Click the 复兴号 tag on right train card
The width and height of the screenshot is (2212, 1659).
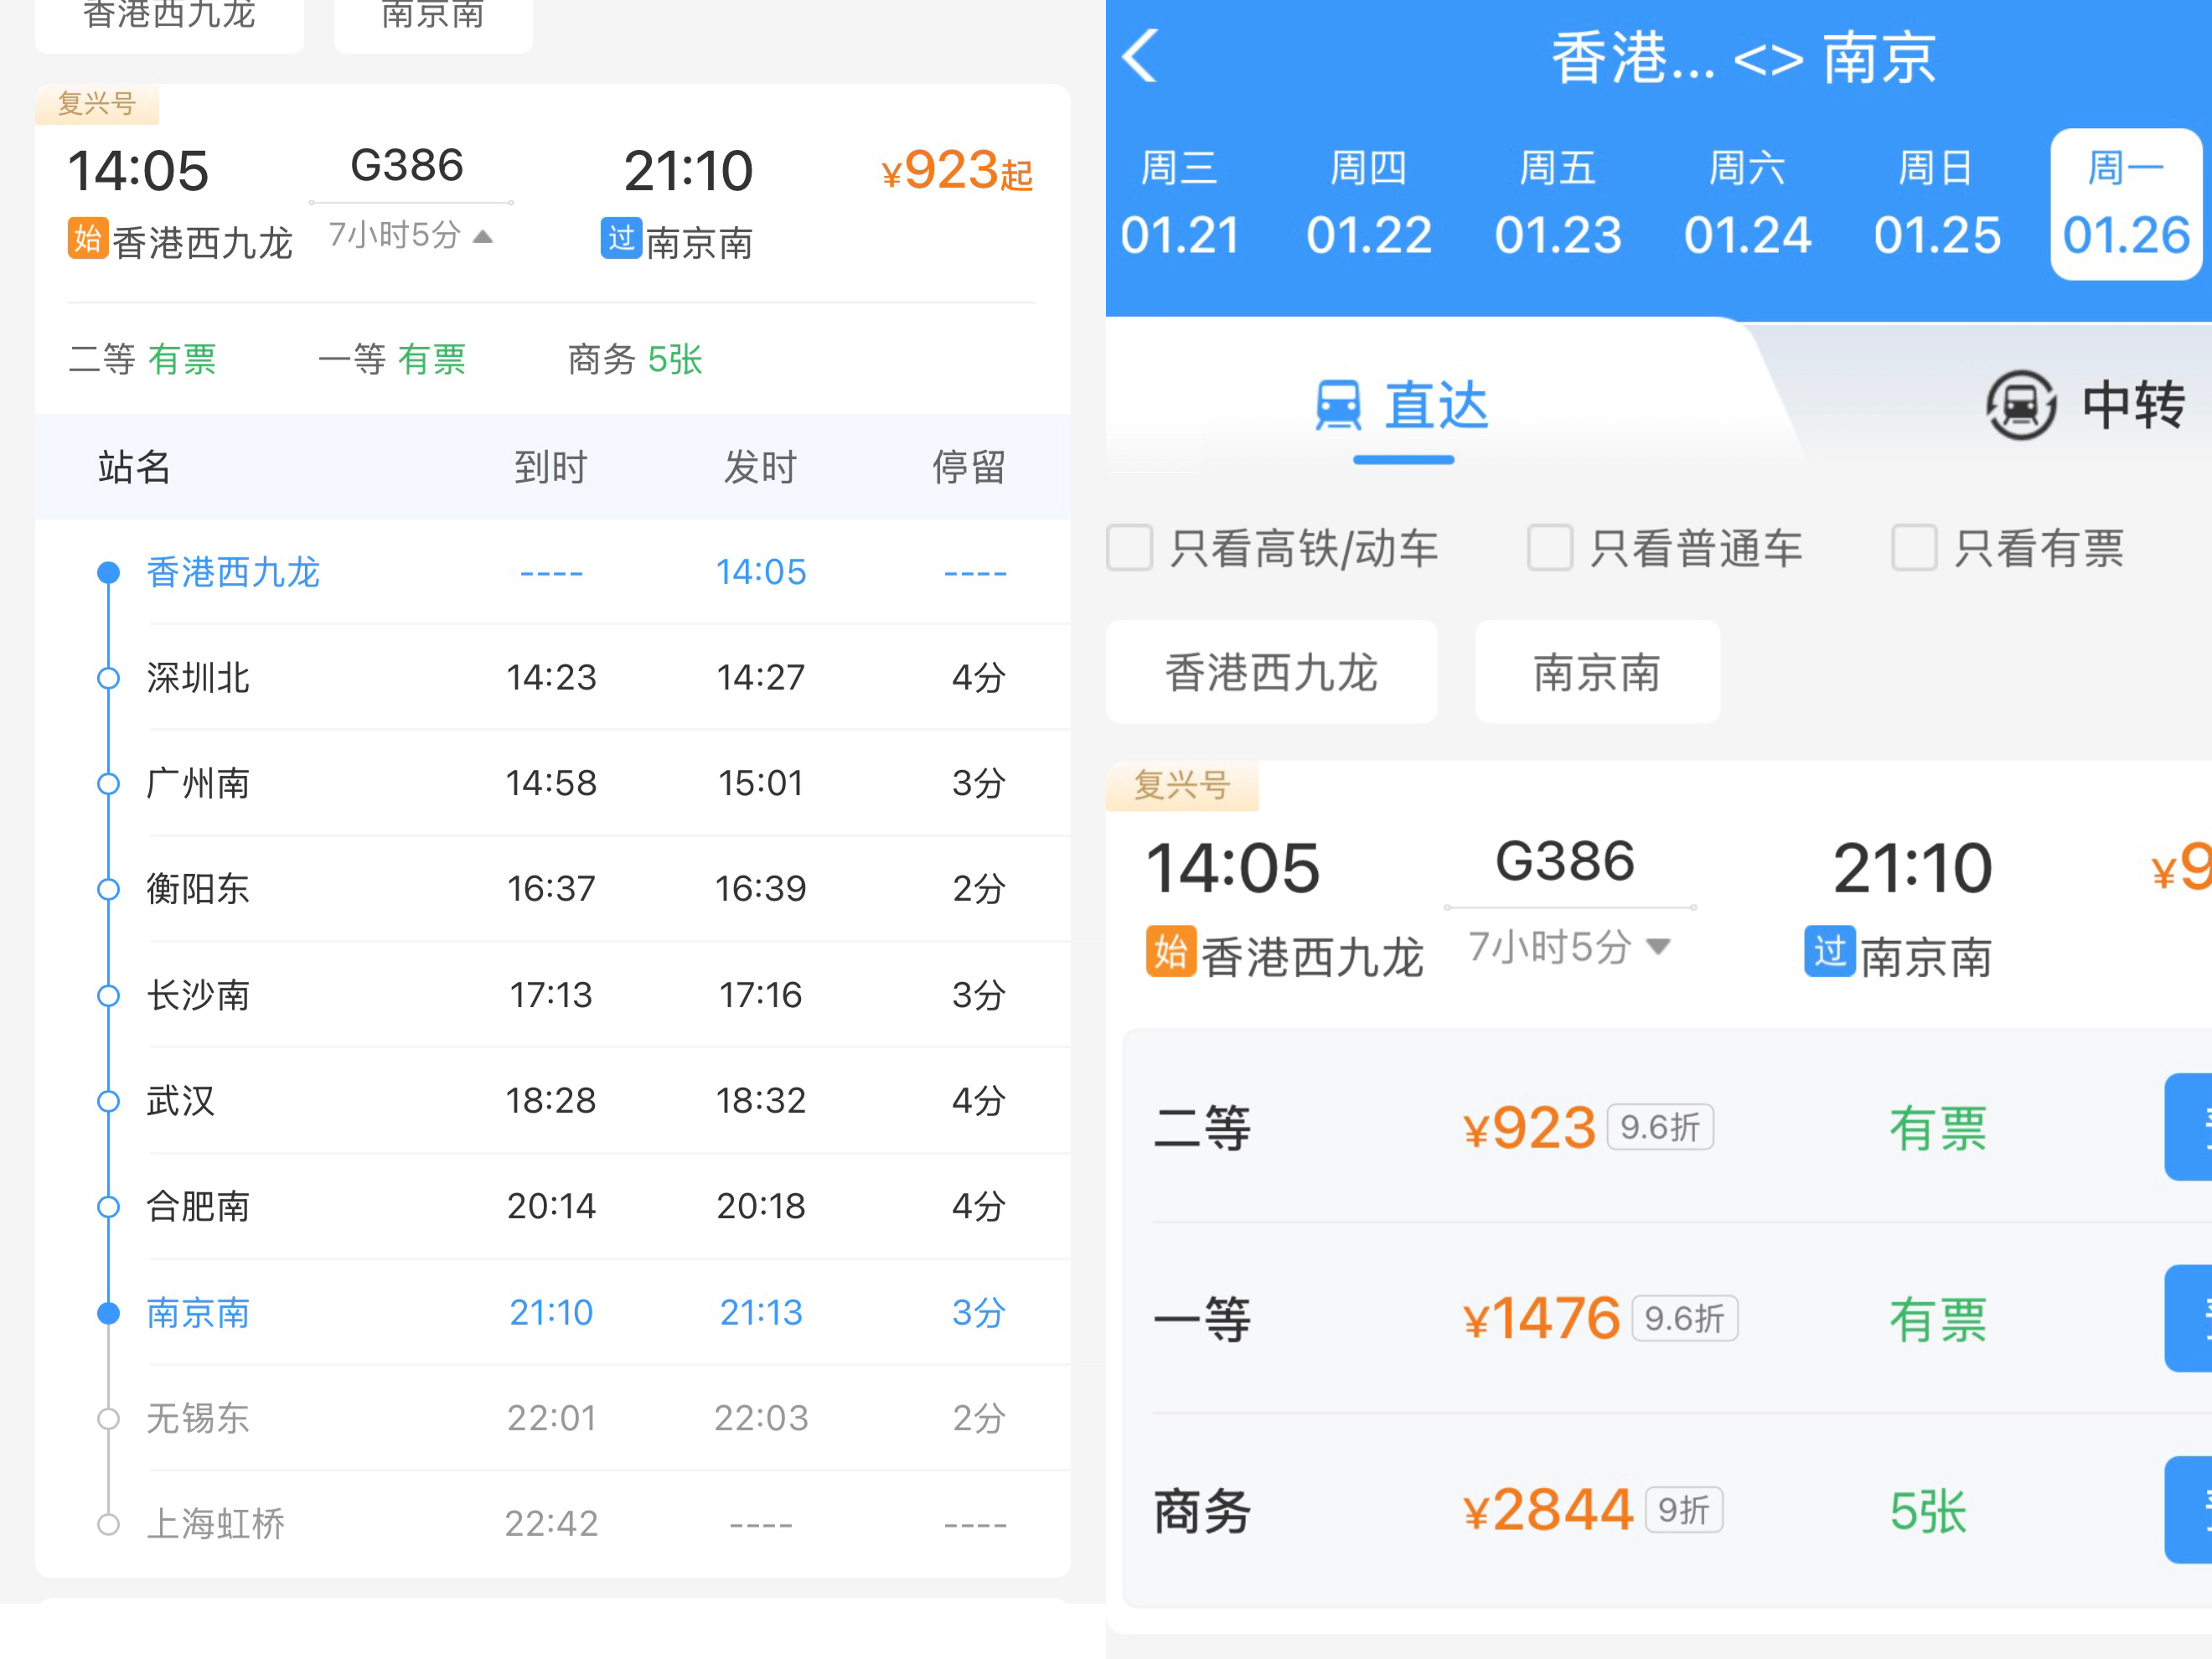[1181, 785]
